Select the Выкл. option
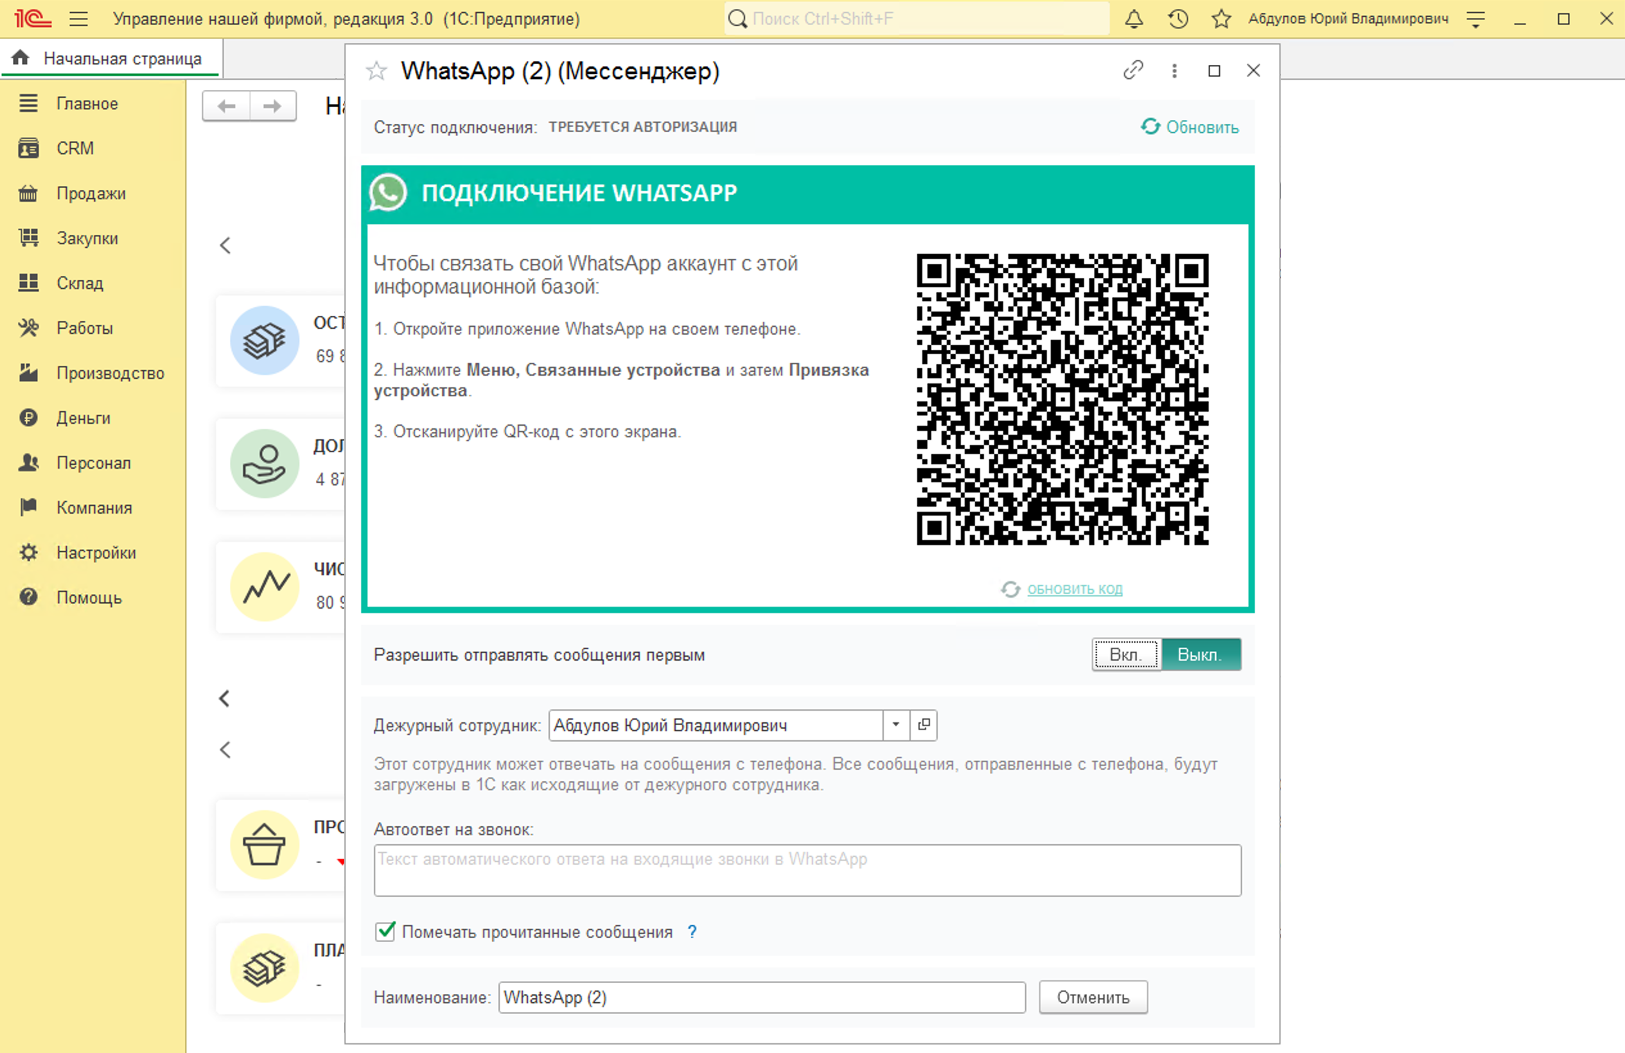 [1200, 654]
